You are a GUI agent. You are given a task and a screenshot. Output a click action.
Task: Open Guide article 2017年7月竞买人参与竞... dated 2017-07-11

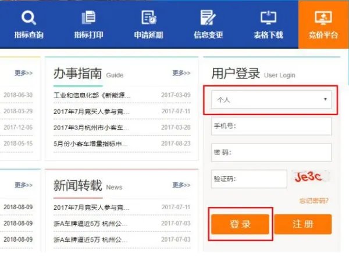[91, 112]
